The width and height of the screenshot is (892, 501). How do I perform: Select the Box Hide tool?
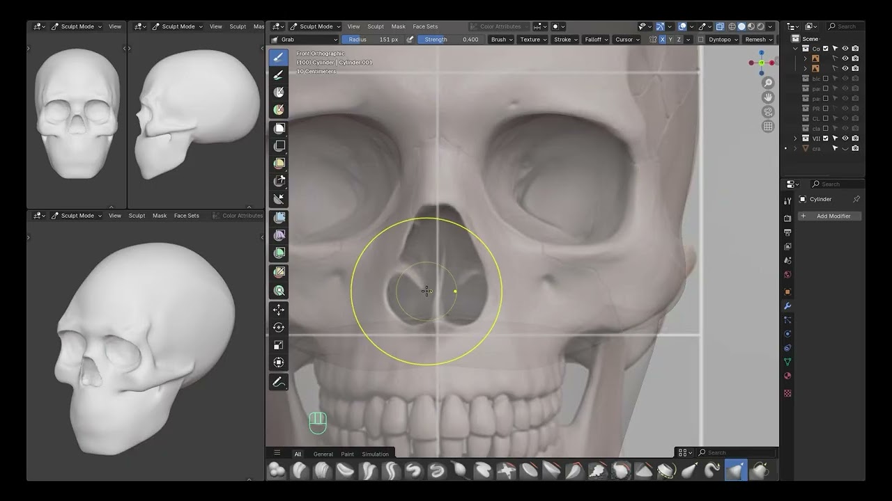pyautogui.click(x=279, y=146)
